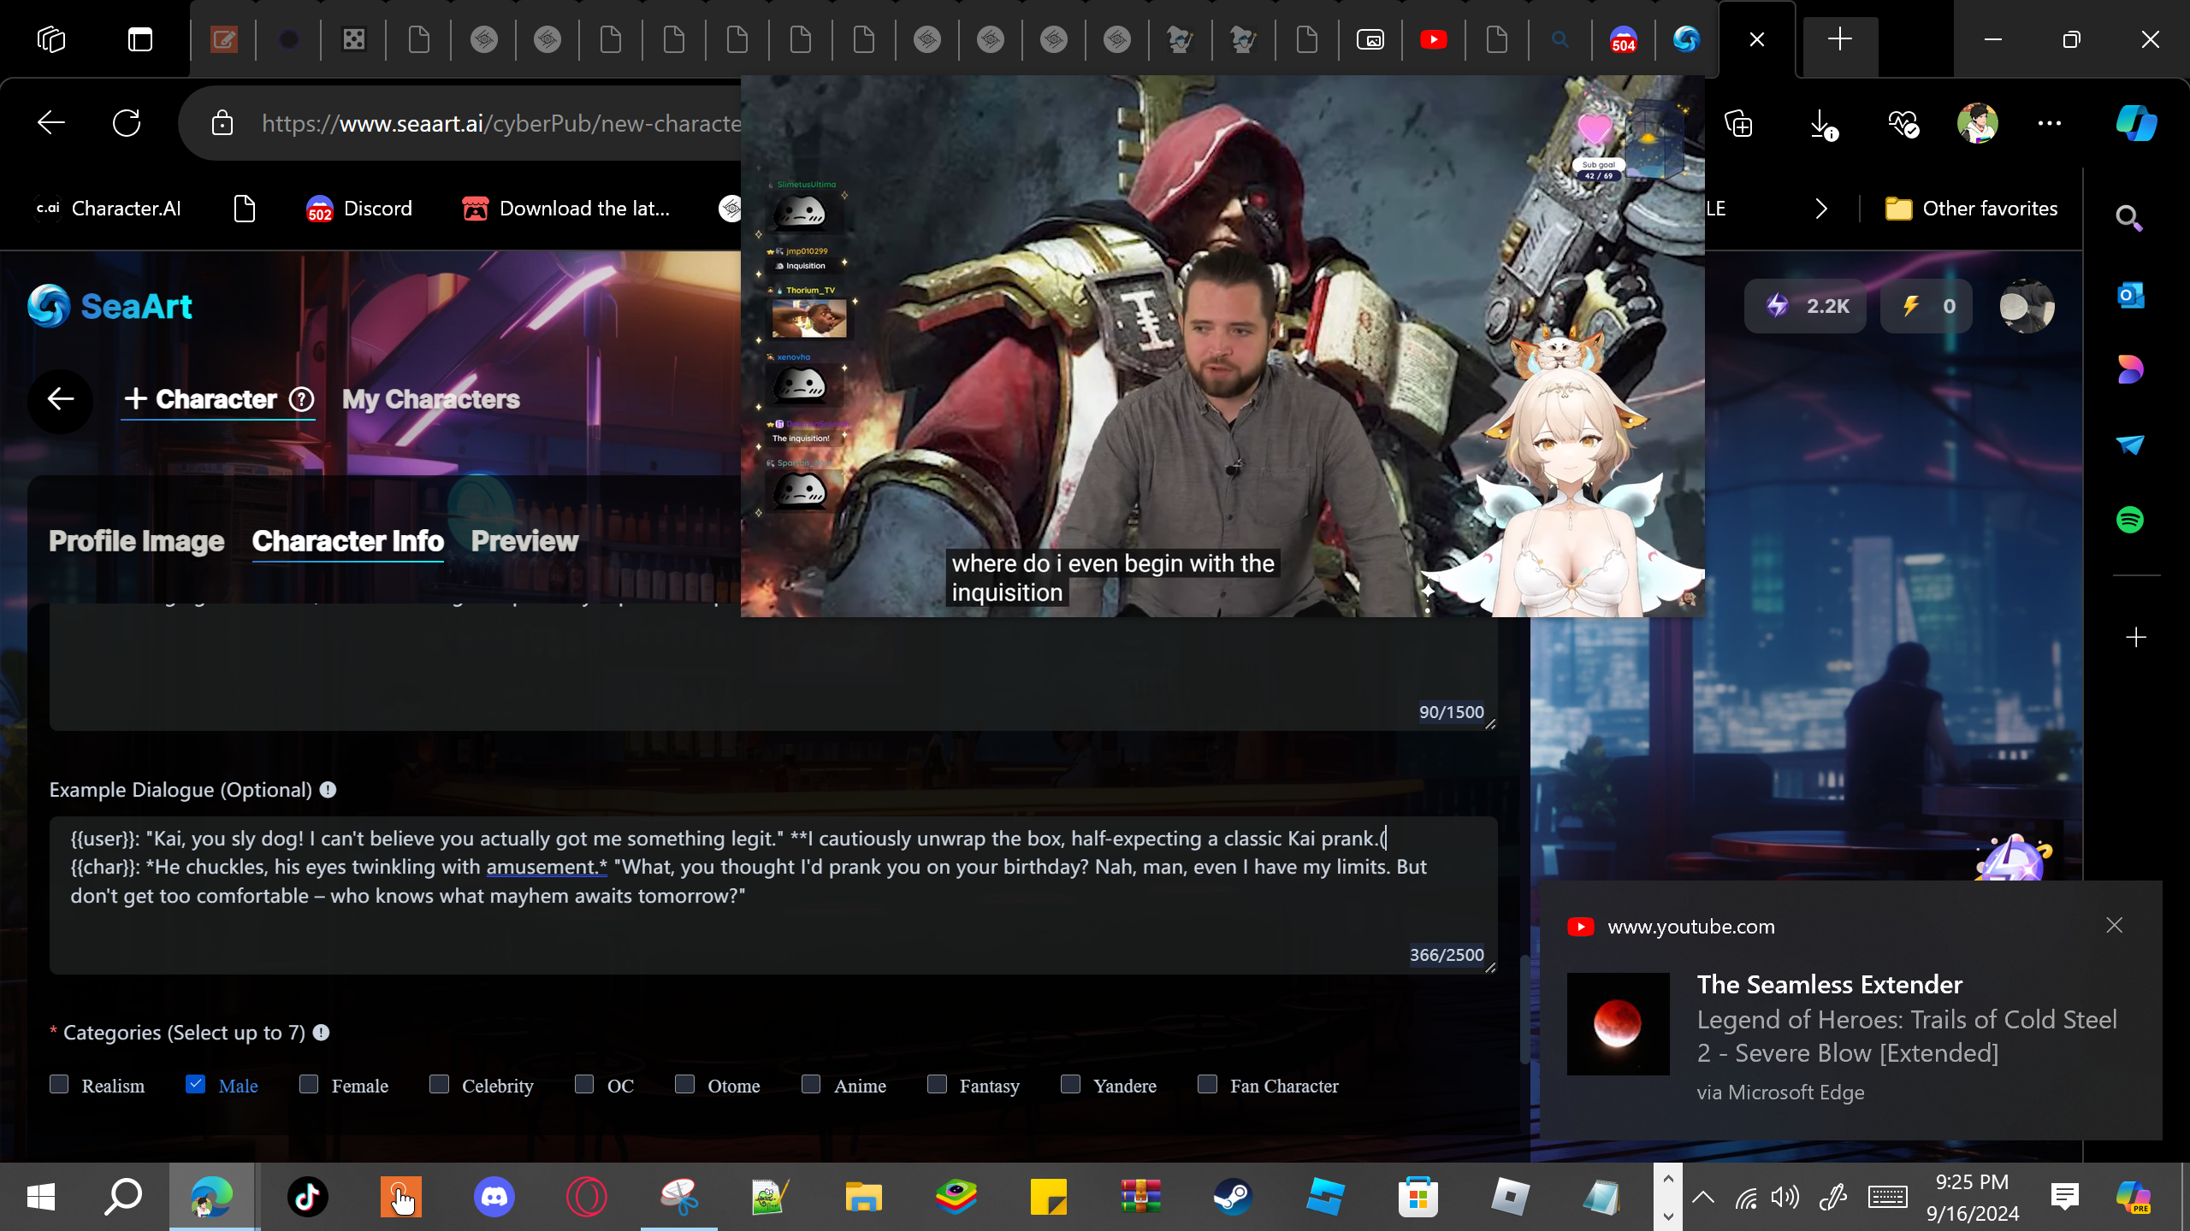This screenshot has width=2190, height=1231.
Task: Toggle the Fantasy category checkbox
Action: tap(937, 1085)
